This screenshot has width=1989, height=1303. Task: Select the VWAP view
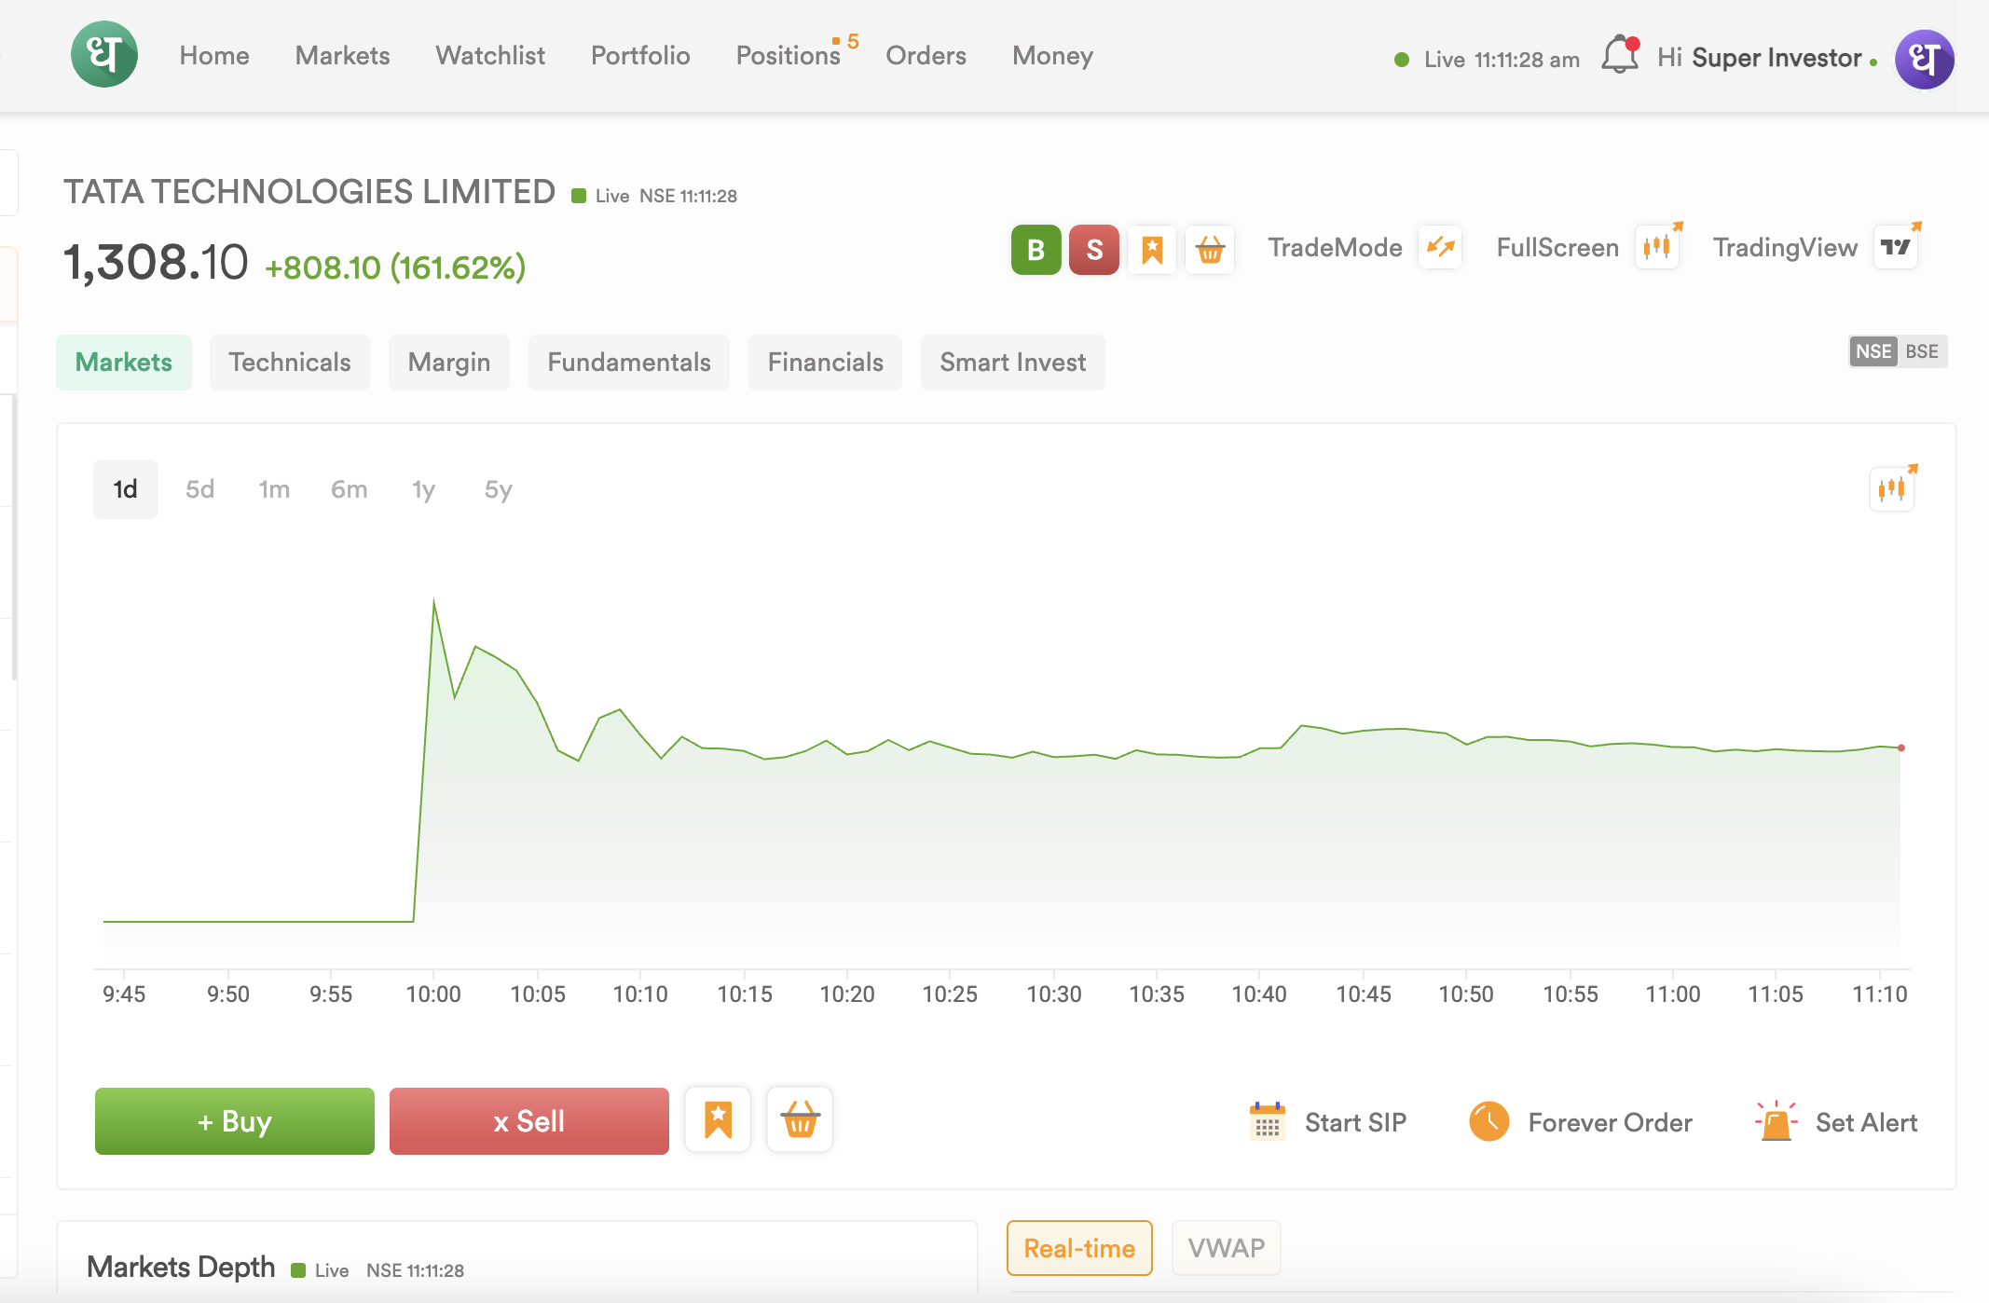(x=1227, y=1248)
